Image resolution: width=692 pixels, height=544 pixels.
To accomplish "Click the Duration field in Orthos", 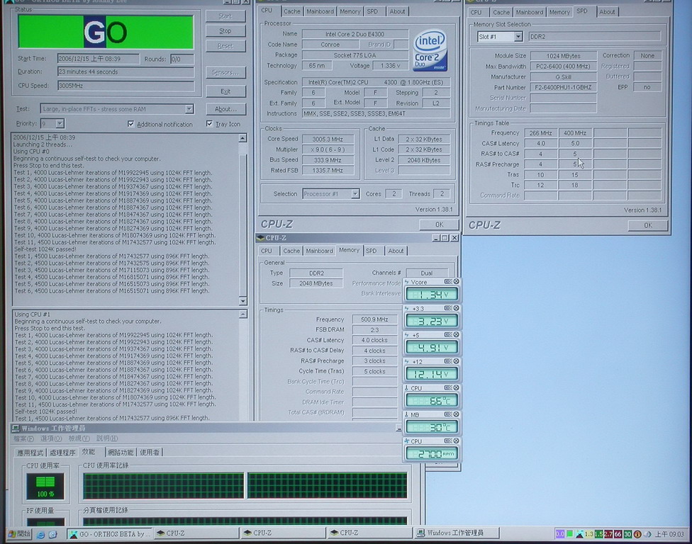I will tap(125, 72).
